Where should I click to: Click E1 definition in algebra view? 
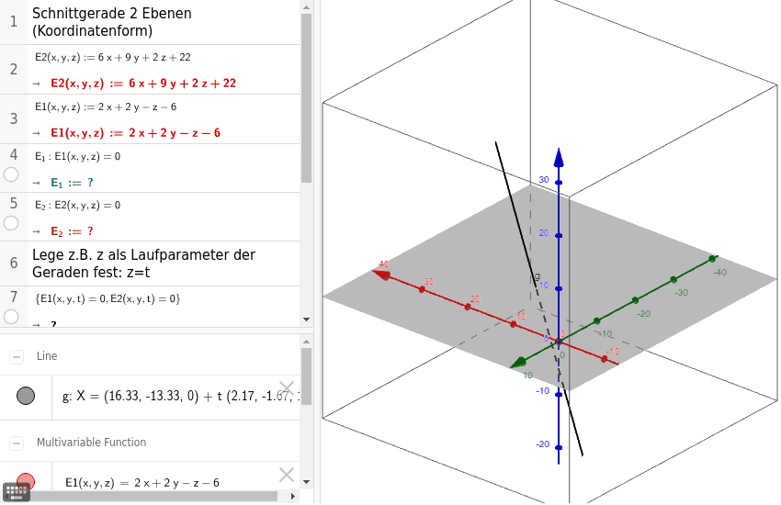[141, 483]
